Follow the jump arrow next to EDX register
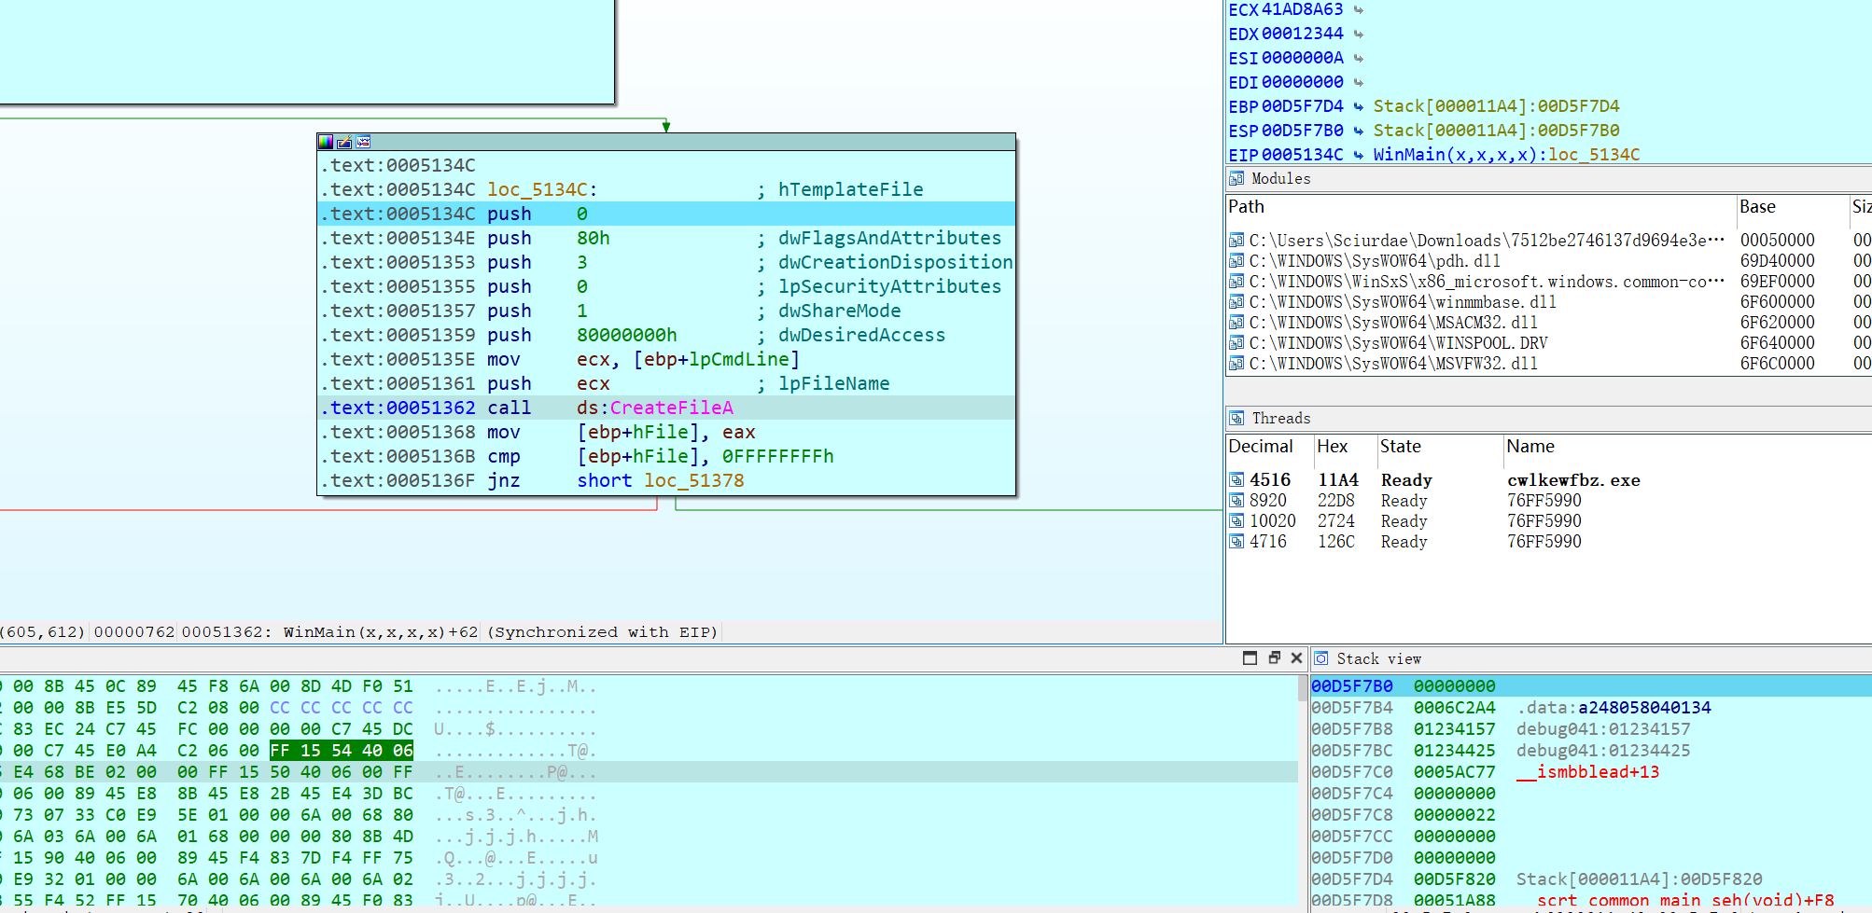 [x=1359, y=35]
